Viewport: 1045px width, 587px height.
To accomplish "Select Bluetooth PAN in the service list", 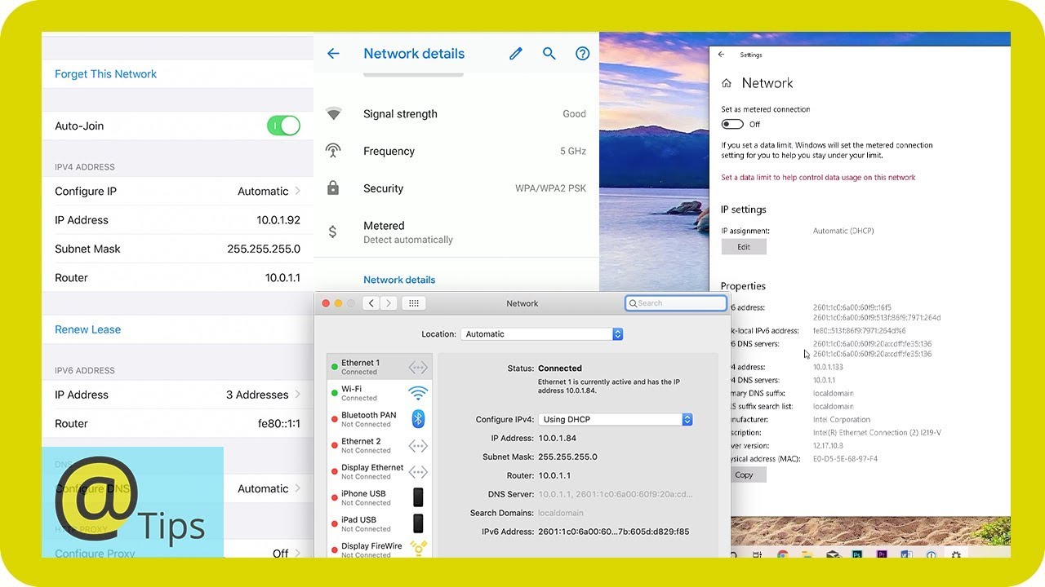I will tap(380, 419).
